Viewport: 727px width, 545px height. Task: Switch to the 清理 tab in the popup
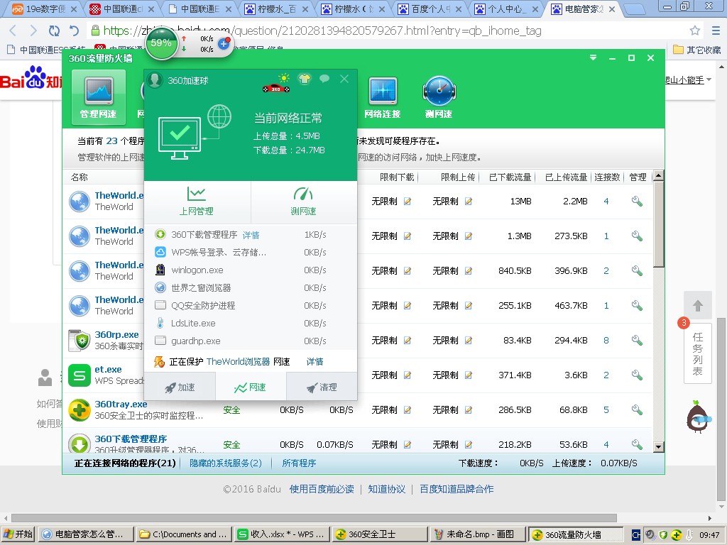[x=322, y=387]
